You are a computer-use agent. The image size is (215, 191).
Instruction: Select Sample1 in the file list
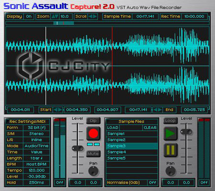point(132,134)
